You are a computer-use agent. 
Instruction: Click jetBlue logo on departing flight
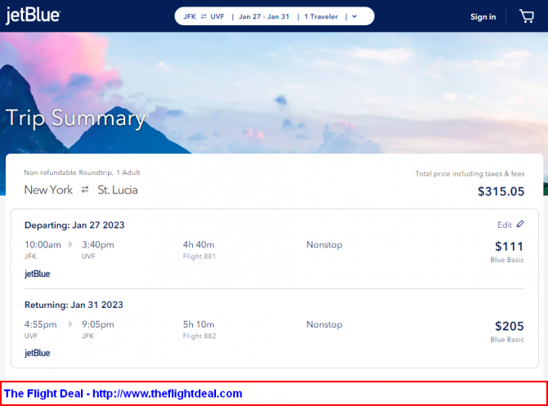[x=38, y=274]
